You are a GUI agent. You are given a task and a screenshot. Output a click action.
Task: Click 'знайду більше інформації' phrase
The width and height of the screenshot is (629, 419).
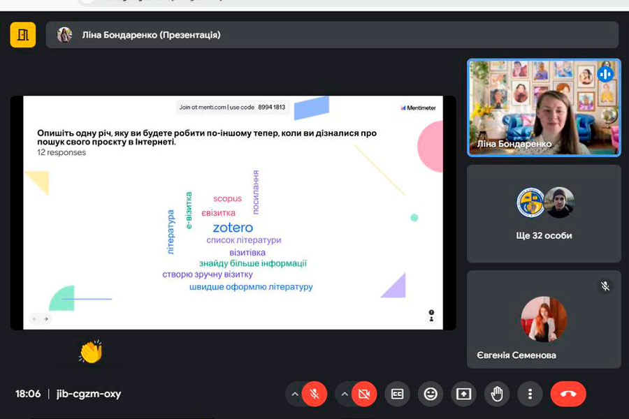click(253, 263)
